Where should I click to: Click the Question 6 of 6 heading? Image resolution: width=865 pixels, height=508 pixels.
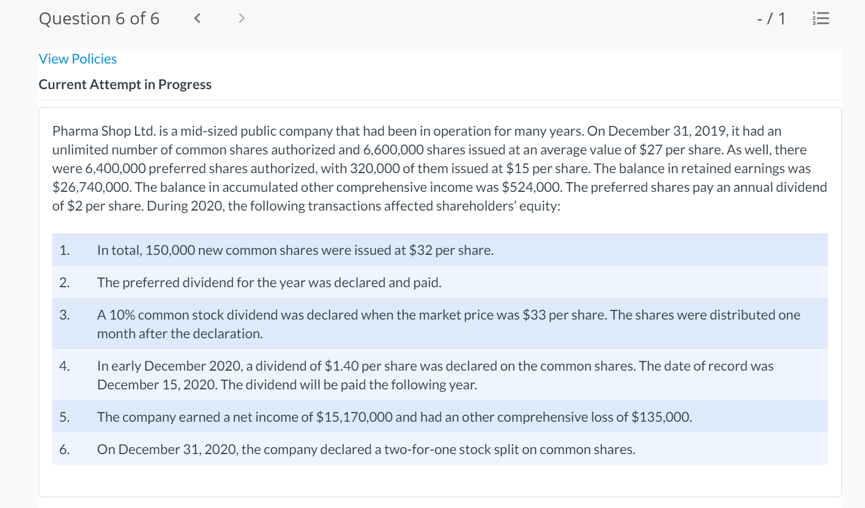coord(99,19)
